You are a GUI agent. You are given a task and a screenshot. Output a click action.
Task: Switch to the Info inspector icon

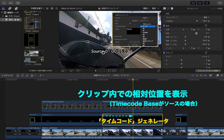coord(172,8)
